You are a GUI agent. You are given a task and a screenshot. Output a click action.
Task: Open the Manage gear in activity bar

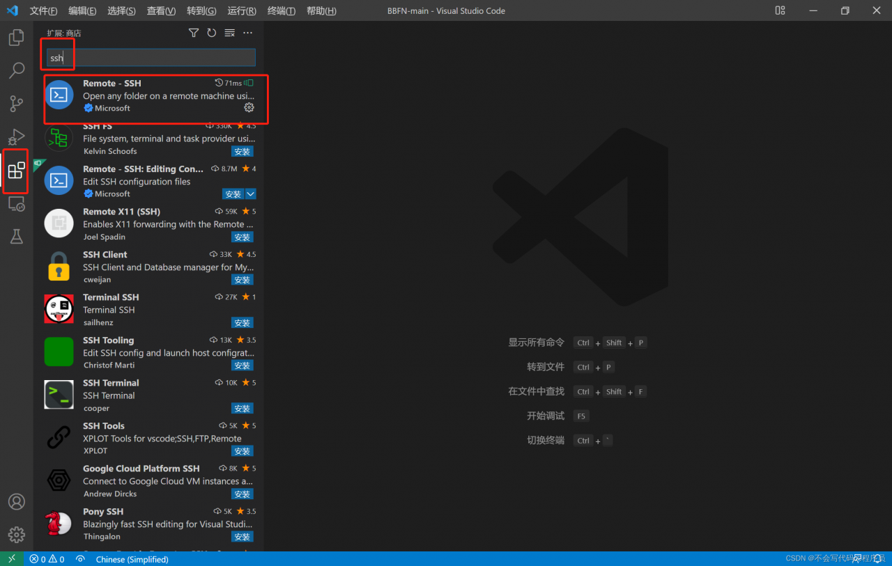point(17,534)
